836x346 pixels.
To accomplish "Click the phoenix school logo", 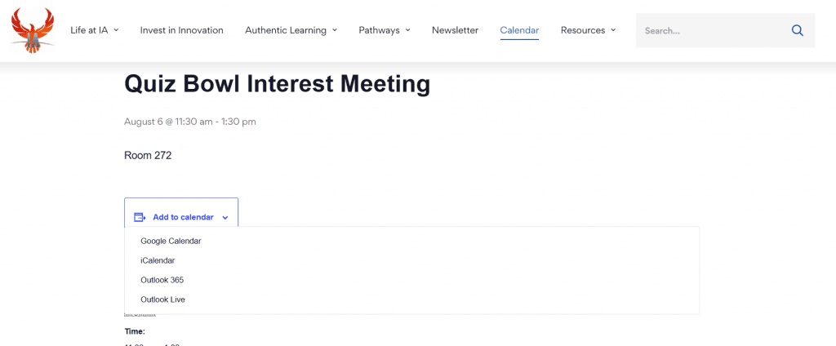I will tap(33, 30).
